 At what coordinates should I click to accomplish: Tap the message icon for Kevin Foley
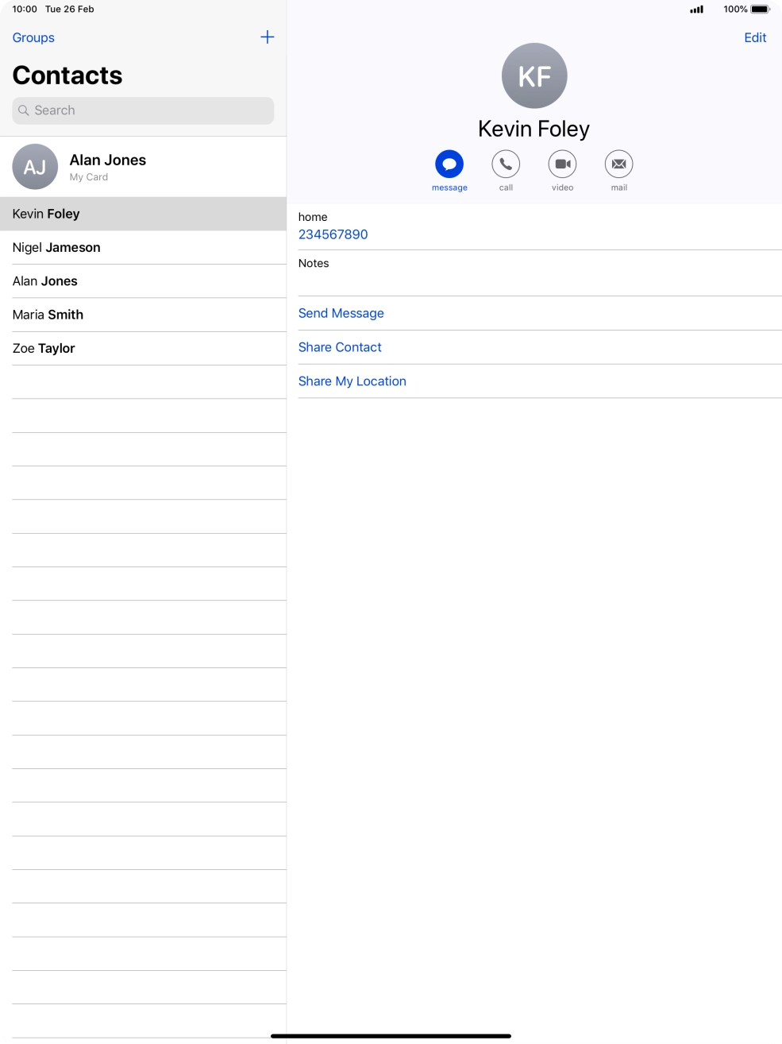coord(449,165)
